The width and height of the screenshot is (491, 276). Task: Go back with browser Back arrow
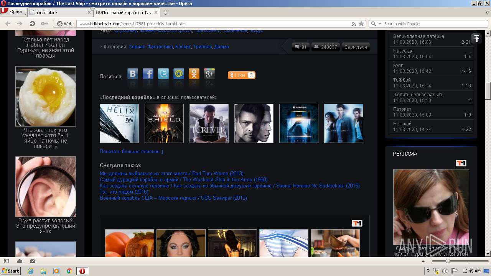8,23
